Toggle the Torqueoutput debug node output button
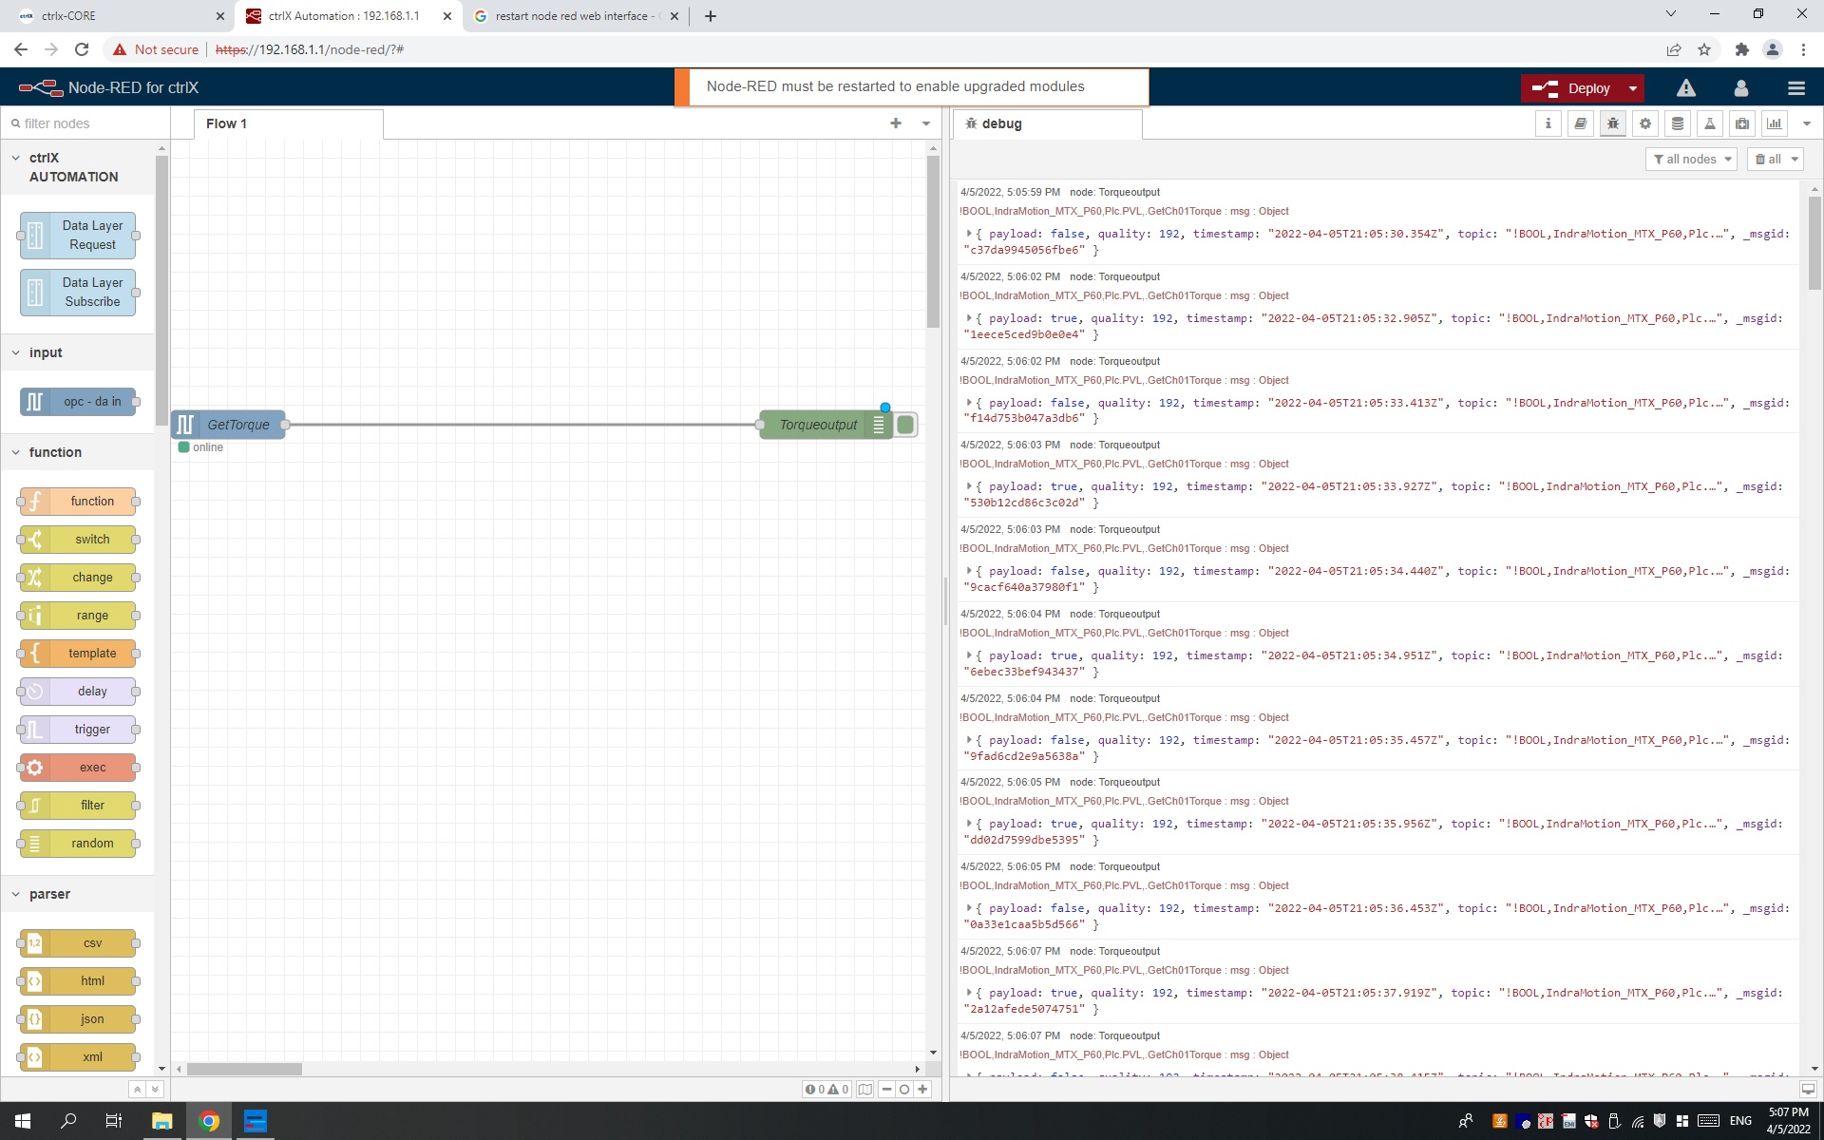1824x1140 pixels. pos(906,425)
